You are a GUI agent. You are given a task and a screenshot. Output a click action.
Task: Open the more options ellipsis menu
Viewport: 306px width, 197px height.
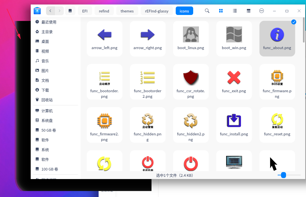click(262, 11)
